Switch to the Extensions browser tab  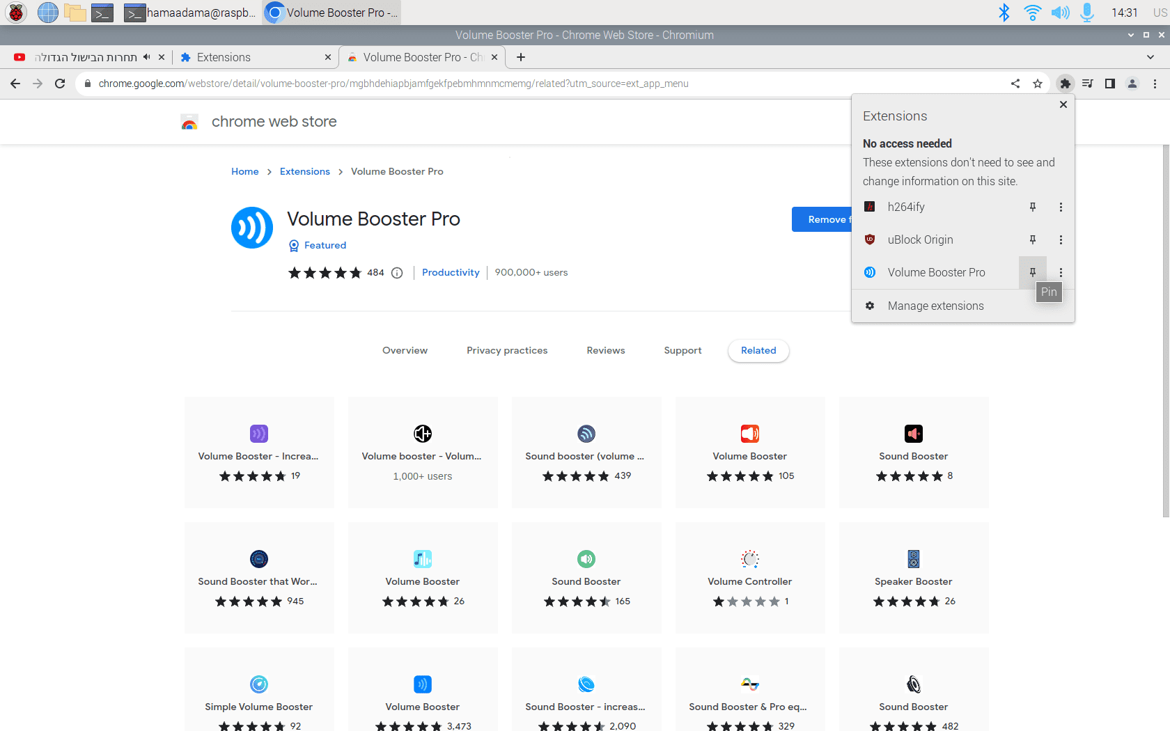[255, 57]
